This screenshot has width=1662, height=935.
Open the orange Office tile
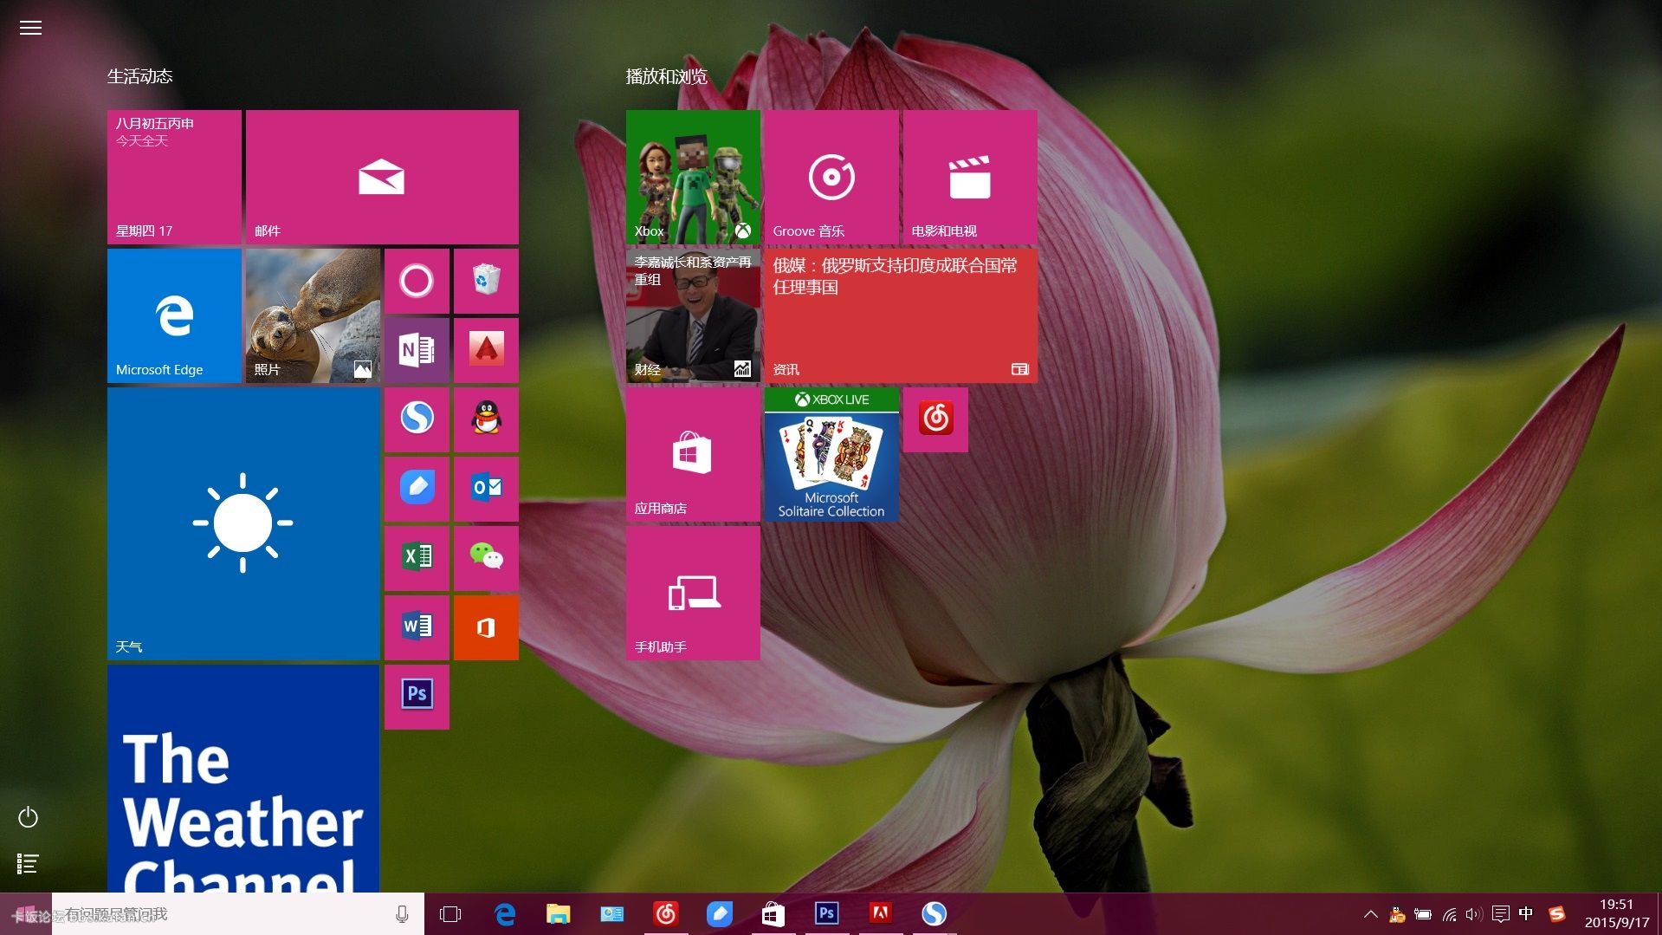pyautogui.click(x=486, y=627)
